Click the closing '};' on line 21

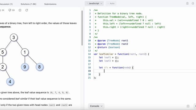click(95, 78)
